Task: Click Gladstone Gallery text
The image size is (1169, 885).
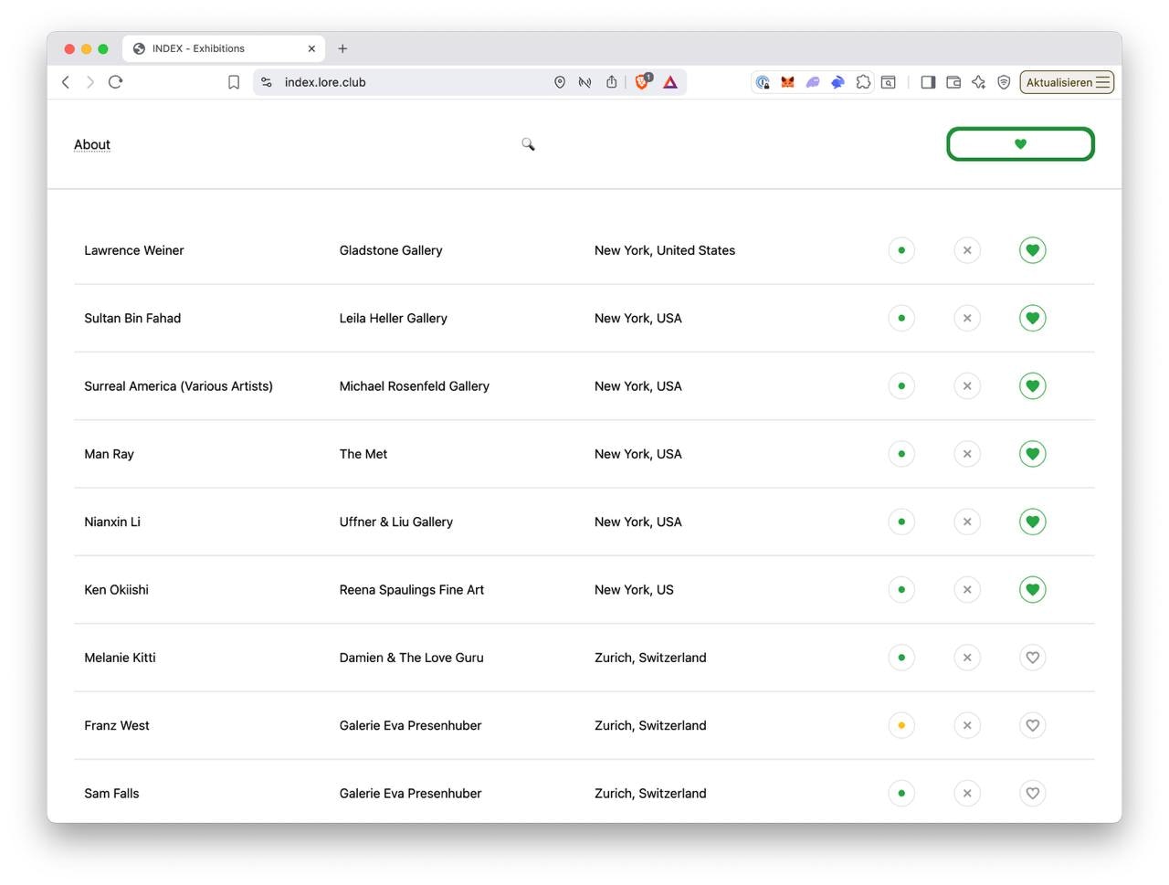Action: point(391,250)
